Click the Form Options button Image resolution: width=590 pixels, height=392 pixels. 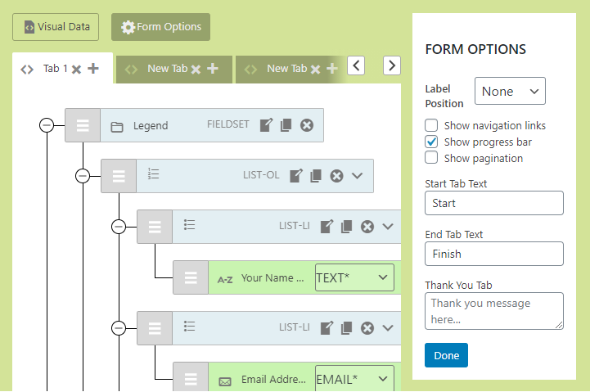160,27
